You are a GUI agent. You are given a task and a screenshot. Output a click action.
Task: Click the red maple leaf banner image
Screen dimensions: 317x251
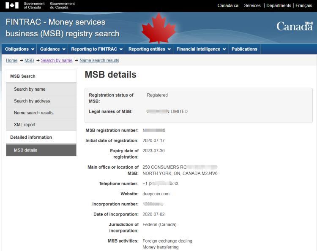coord(158,28)
